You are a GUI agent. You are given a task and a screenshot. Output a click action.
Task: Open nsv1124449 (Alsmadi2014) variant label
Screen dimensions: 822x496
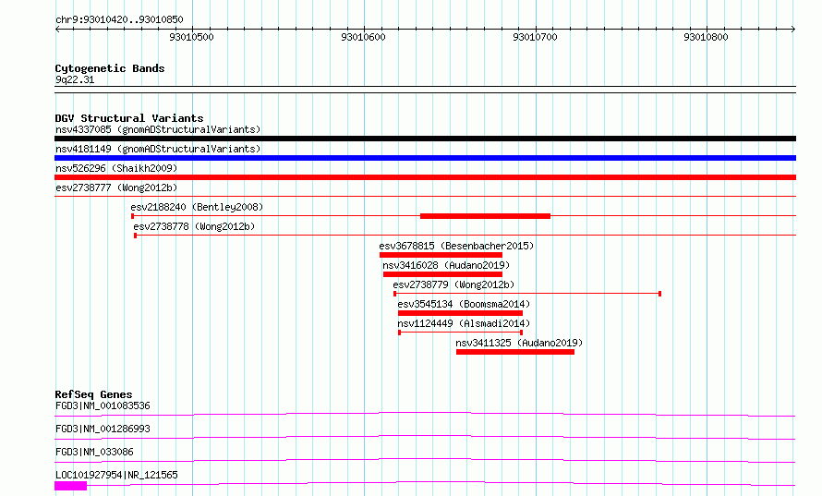click(x=464, y=323)
